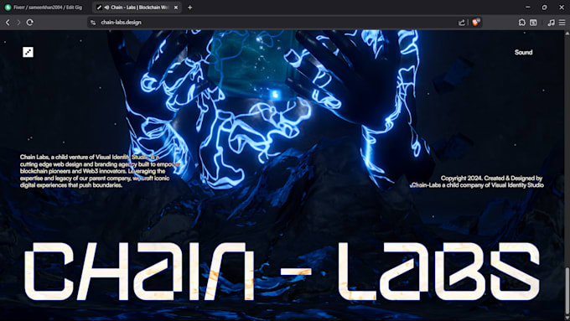This screenshot has width=570, height=321.
Task: Open site settings icon in address bar
Action: (93, 23)
